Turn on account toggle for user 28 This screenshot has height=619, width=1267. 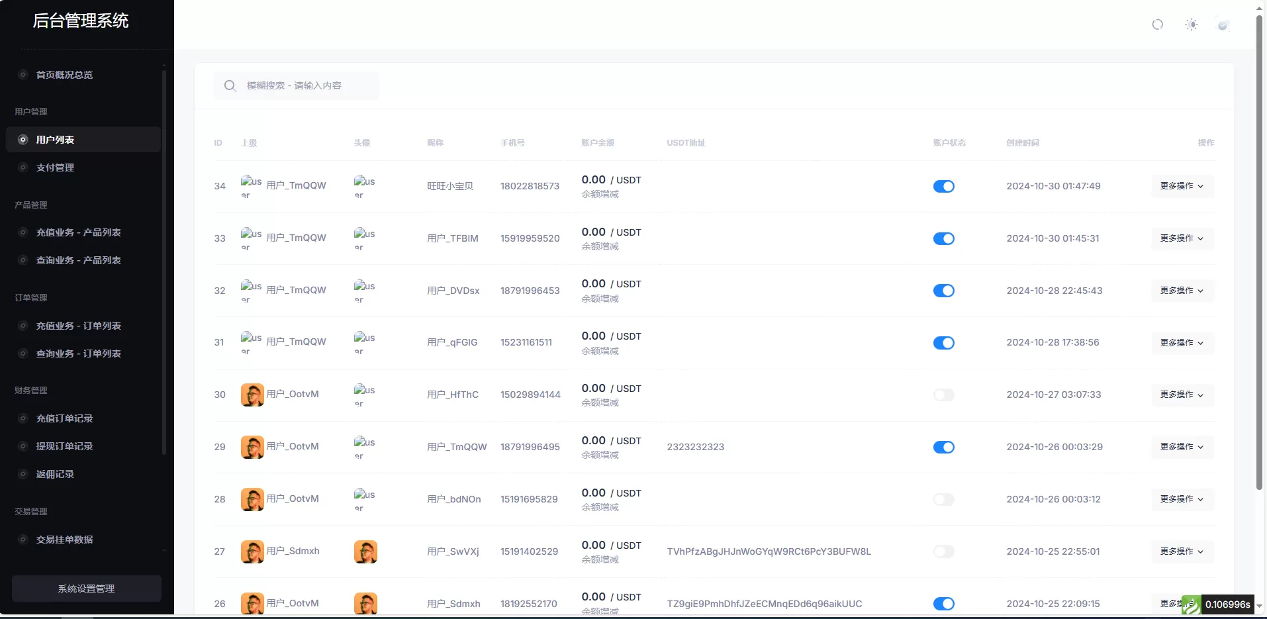(x=943, y=500)
